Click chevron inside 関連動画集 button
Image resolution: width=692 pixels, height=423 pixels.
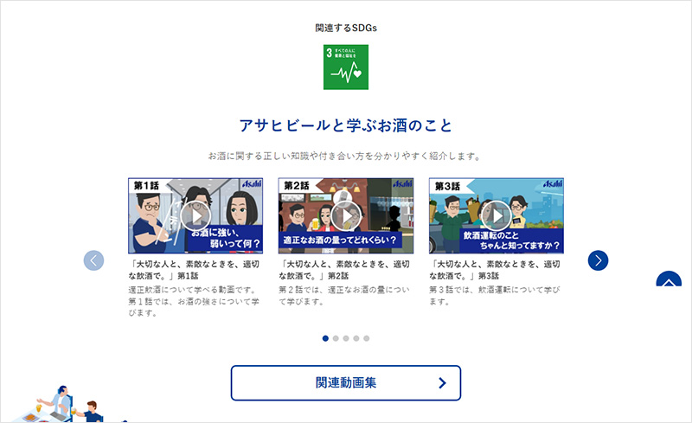coord(442,383)
